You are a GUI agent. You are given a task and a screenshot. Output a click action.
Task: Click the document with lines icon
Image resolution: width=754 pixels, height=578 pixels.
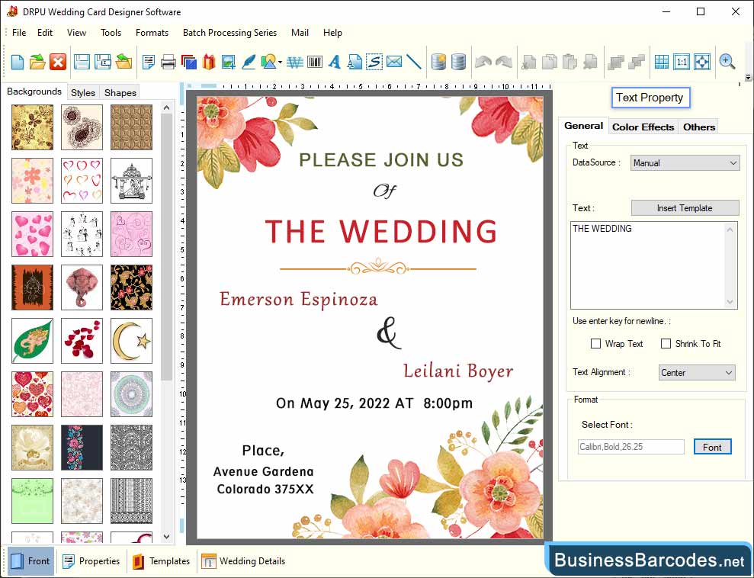coord(149,62)
